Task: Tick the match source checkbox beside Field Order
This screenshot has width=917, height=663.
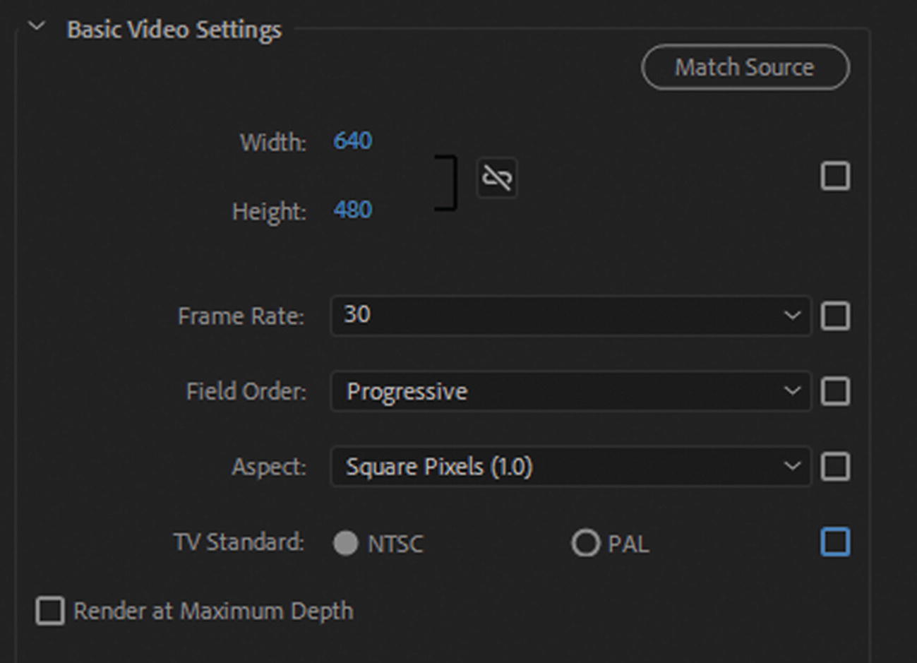Action: [835, 391]
